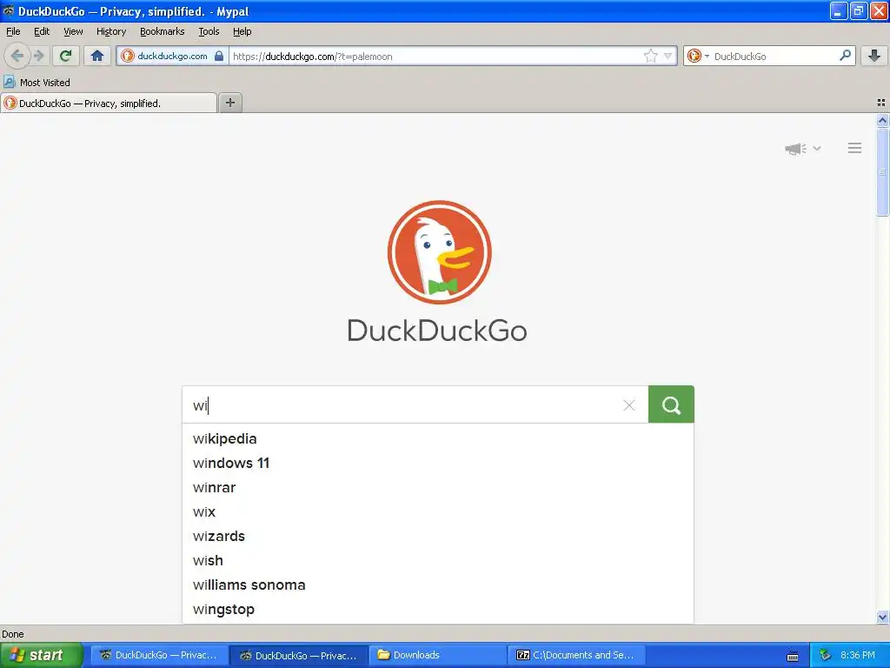Open the downloads arrow button in toolbar
This screenshot has width=890, height=668.
point(874,56)
